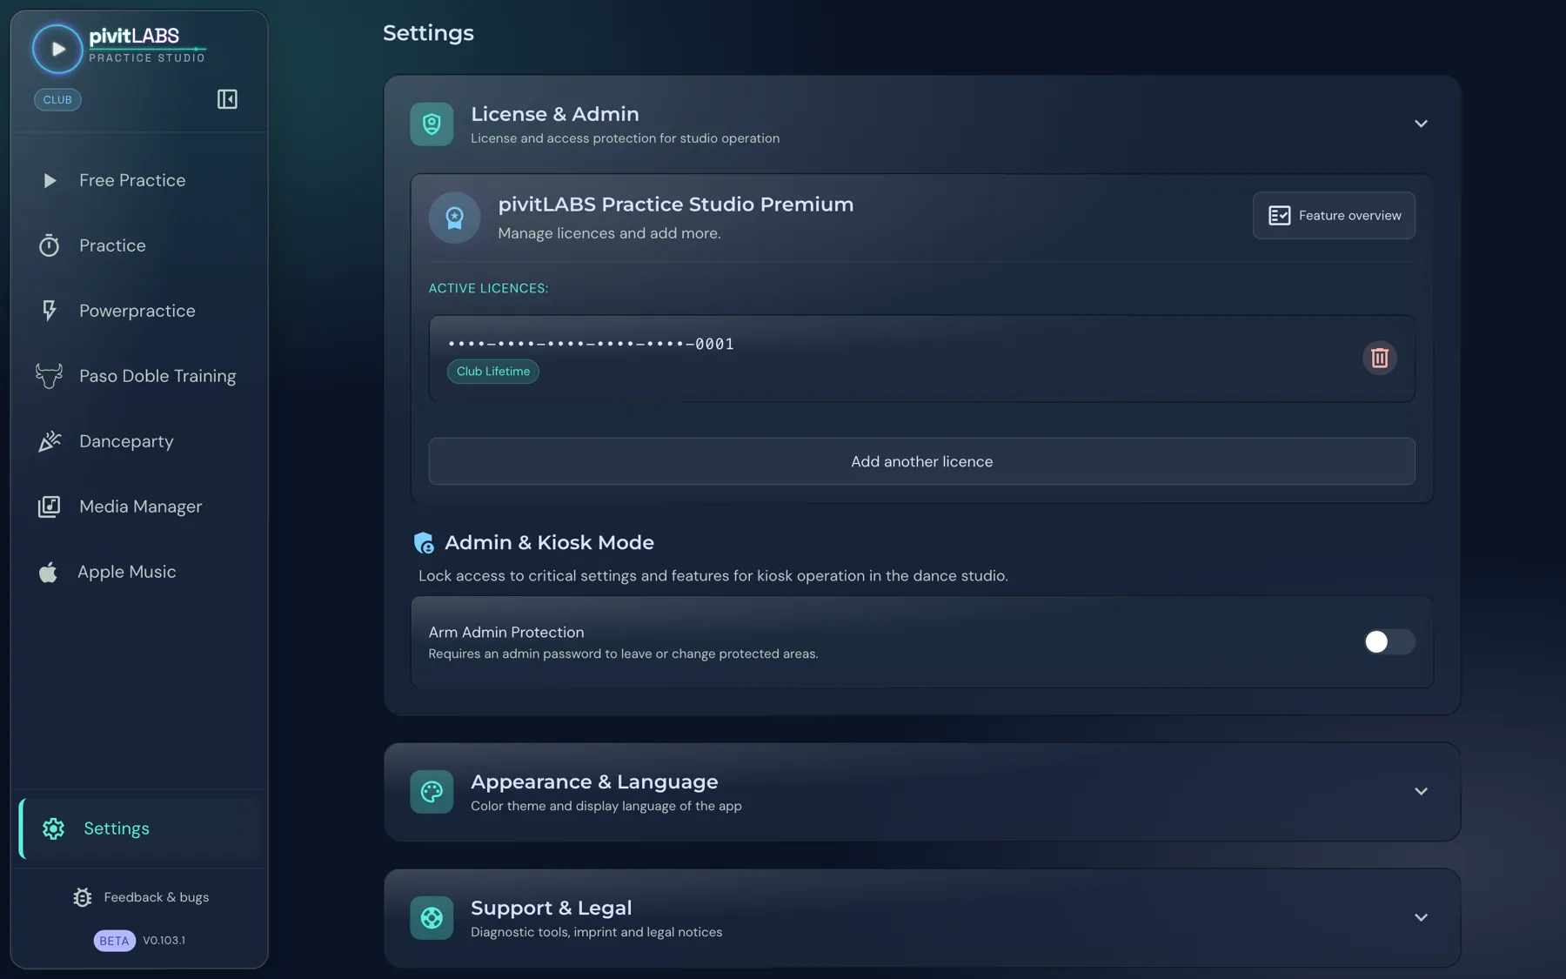
Task: Click the Paso Doble bull icon
Action: 49,376
